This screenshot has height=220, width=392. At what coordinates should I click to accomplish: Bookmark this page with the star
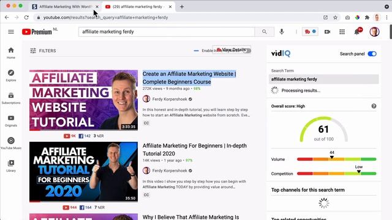pos(335,18)
